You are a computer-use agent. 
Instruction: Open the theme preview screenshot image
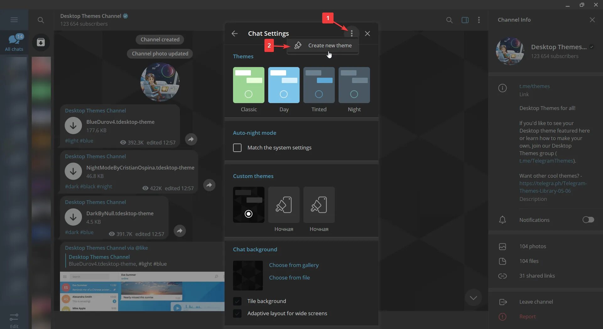point(142,291)
